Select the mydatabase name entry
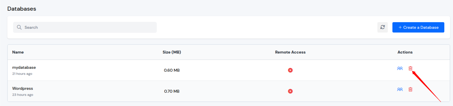Viewport: 453px width, 106px height. point(24,67)
